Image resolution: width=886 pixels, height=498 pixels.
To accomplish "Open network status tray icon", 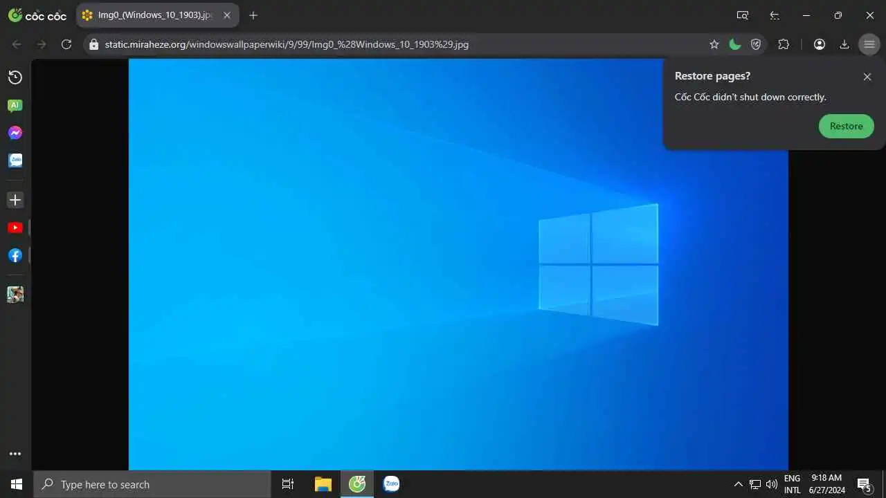I will click(755, 484).
